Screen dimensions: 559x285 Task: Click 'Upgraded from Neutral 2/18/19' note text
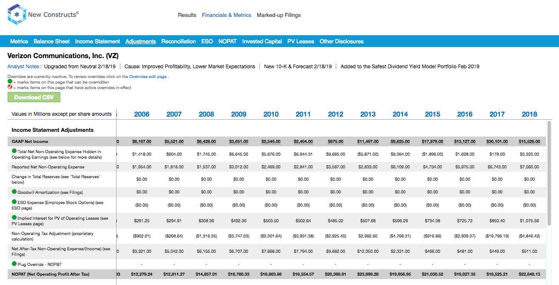79,66
